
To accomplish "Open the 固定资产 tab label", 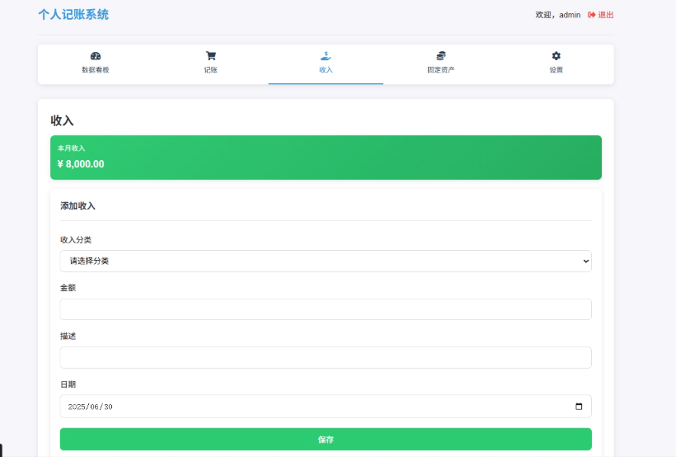I will 440,70.
